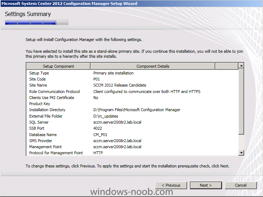Image resolution: width=263 pixels, height=197 pixels.
Task: Select the Site Code label
Action: pos(37,79)
